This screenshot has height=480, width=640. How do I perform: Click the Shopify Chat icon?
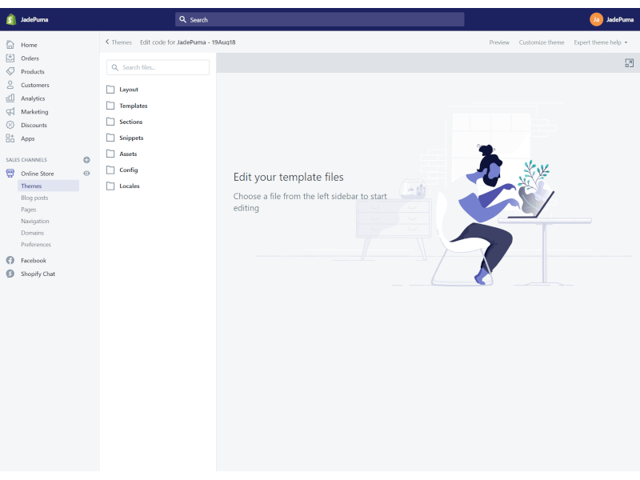(x=10, y=274)
